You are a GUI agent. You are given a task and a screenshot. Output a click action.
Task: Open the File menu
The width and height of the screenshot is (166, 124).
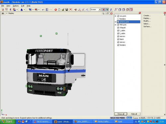(x=3, y=6)
